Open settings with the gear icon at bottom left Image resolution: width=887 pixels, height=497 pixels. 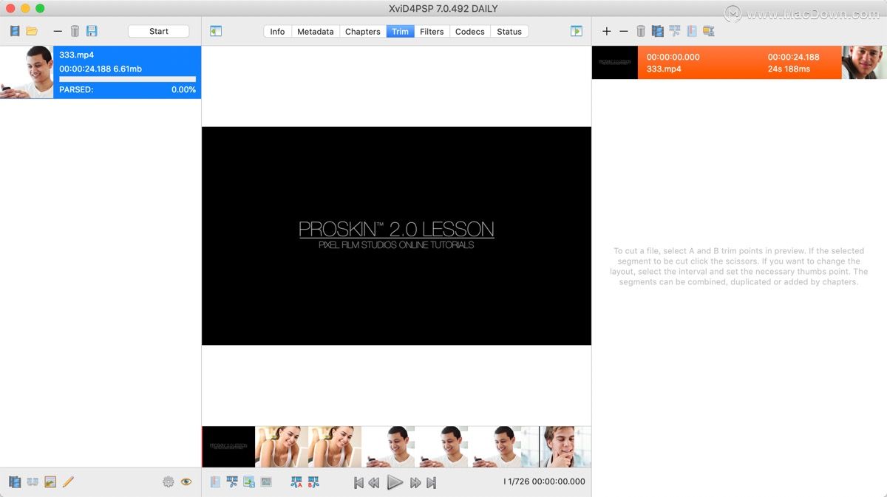click(x=169, y=481)
